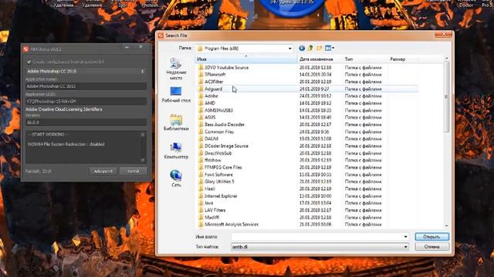Create a new folder using toolbar icon
Image resolution: width=494 pixels, height=277 pixels.
click(x=319, y=48)
